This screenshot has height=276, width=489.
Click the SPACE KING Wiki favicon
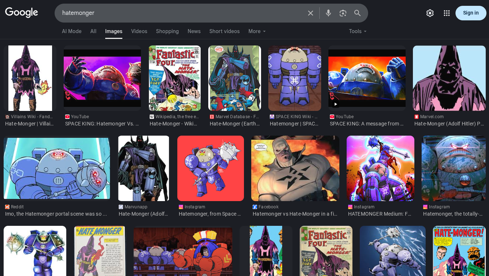click(272, 117)
